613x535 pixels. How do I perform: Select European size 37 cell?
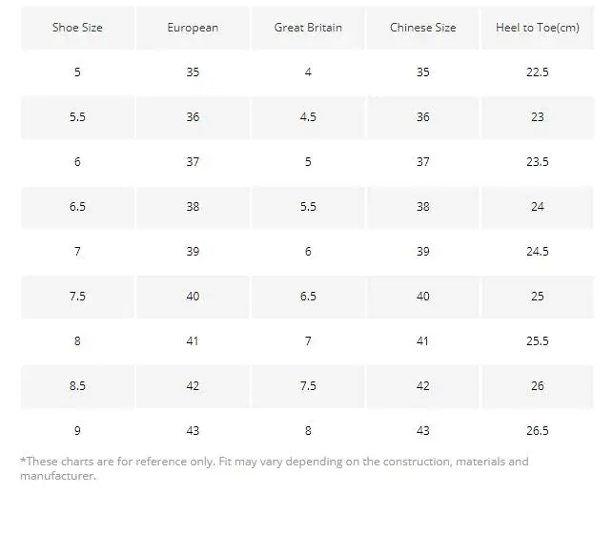click(193, 162)
